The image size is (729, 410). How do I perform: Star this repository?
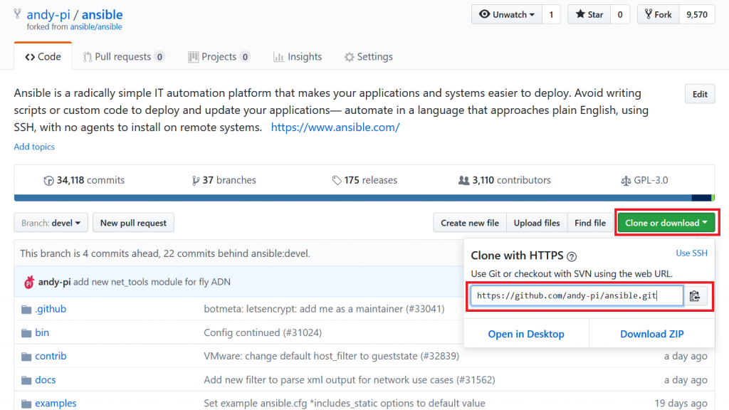[589, 14]
